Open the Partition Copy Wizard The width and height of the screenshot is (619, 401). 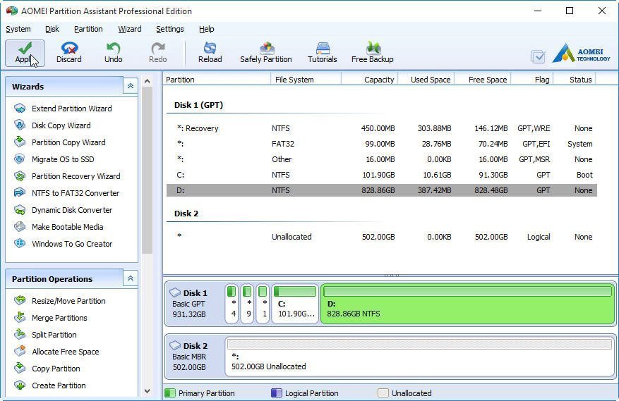tap(60, 142)
